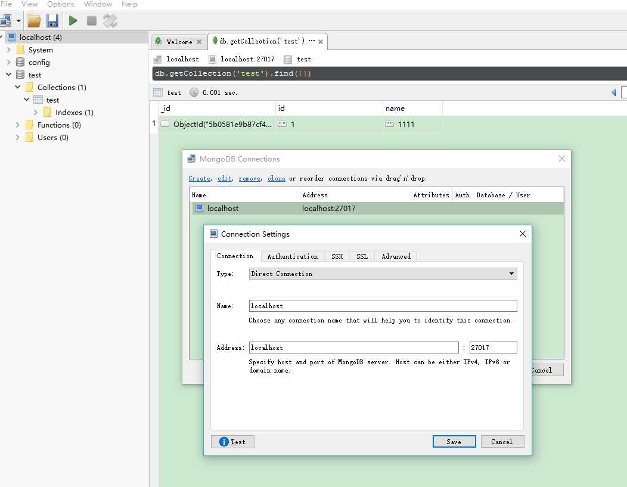Click Save in Connection Settings
This screenshot has width=627, height=487.
click(454, 442)
